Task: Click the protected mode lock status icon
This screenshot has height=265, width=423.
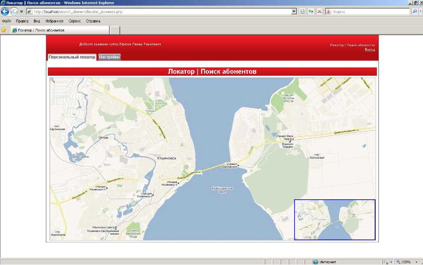Action: click(x=386, y=262)
